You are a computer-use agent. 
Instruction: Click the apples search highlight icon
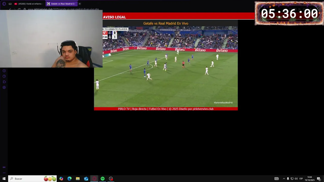pos(50,179)
